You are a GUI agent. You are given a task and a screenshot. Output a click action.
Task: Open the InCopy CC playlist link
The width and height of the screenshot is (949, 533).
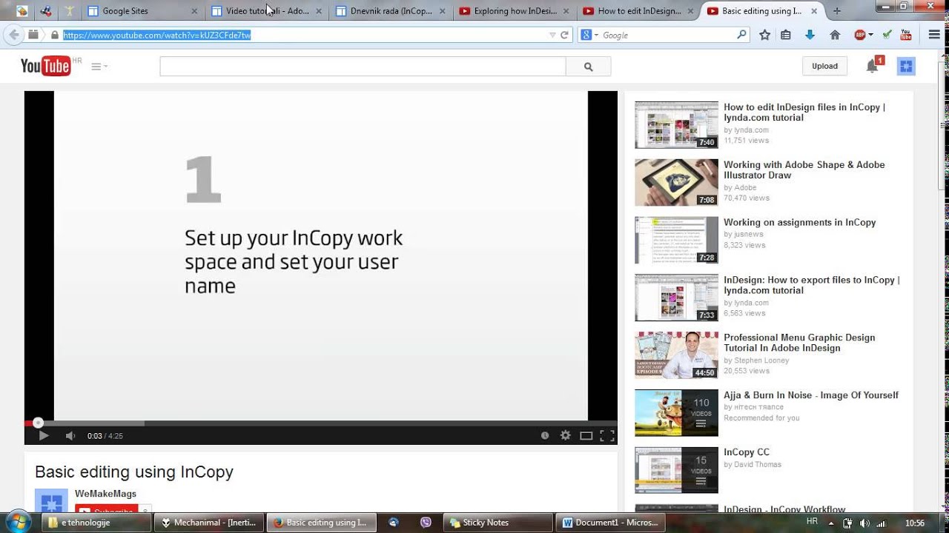[x=747, y=452]
